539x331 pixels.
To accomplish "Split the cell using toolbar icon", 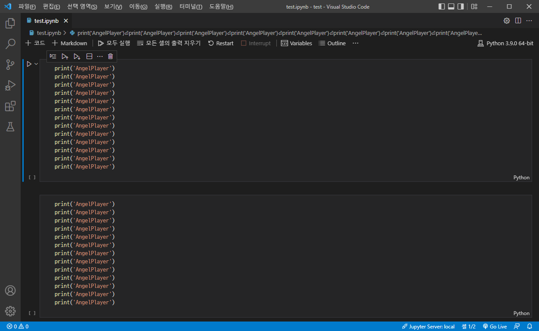I will (x=89, y=56).
